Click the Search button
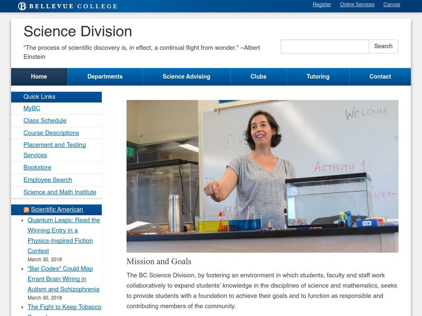Screen dimensions: 422x316 [x=383, y=46]
